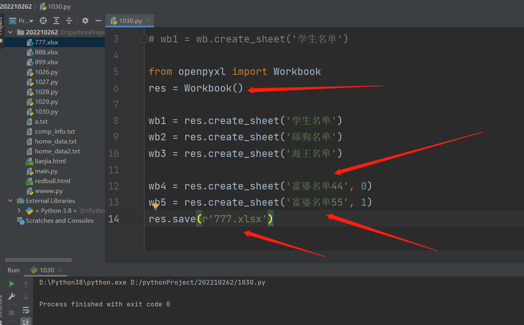
Task: Select a.txt in project tree
Action: (55, 121)
